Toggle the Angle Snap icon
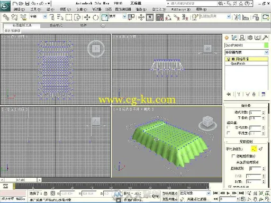 point(168,17)
